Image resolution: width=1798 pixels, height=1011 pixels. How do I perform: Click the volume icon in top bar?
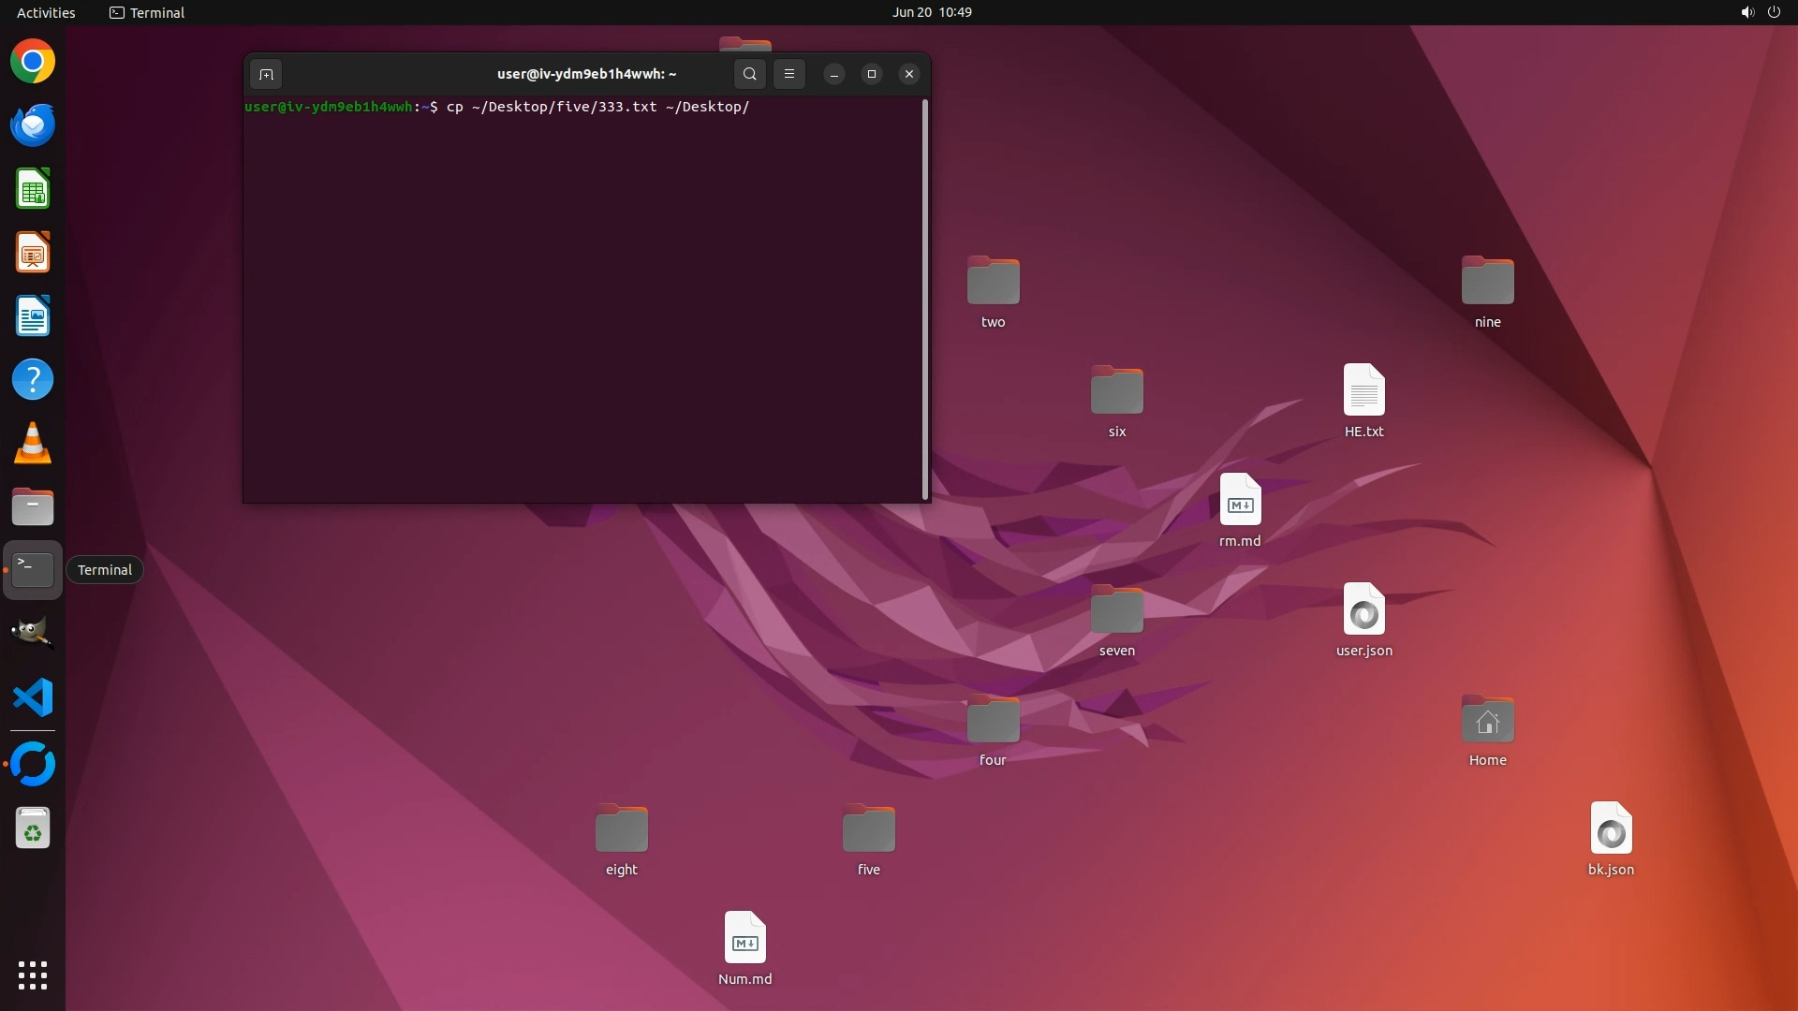click(x=1746, y=12)
